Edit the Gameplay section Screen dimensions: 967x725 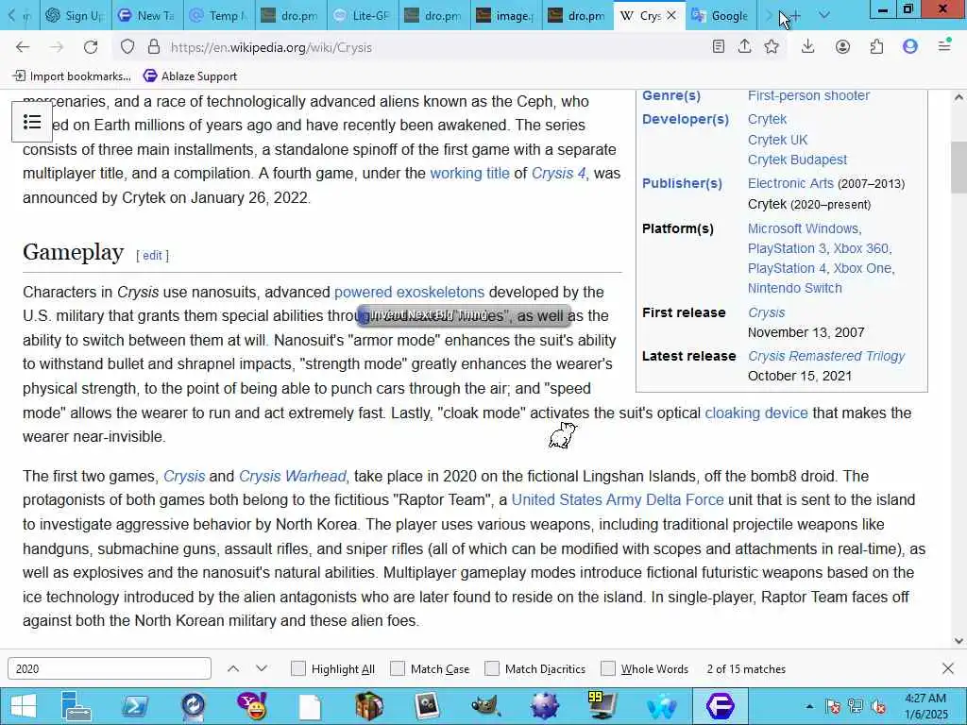coord(152,255)
